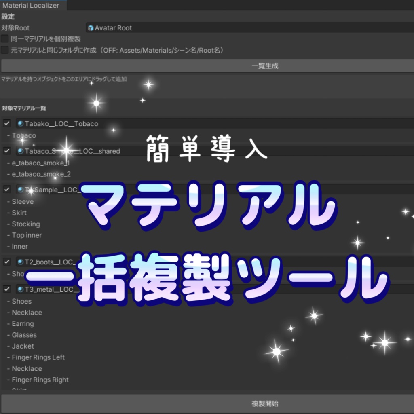Click the T3_metal_LOC material sphere icon
The width and height of the screenshot is (414, 414).
point(20,289)
